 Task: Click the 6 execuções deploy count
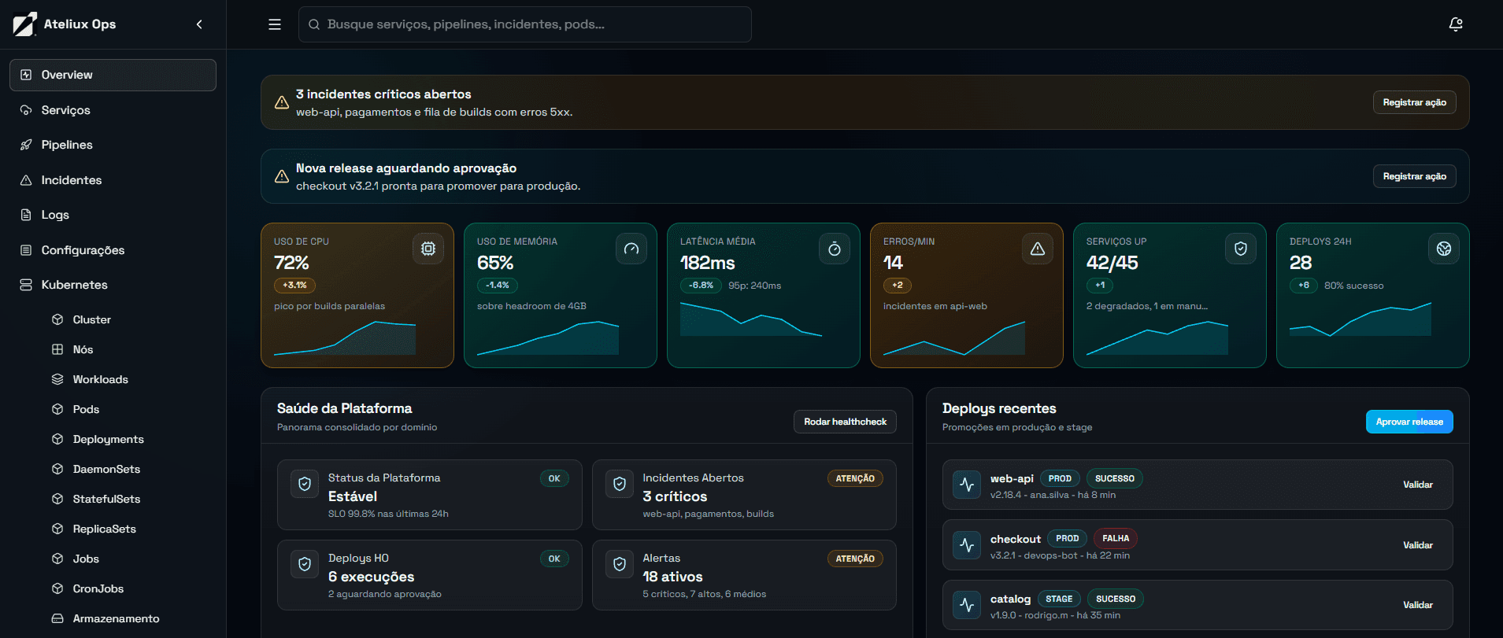[371, 577]
